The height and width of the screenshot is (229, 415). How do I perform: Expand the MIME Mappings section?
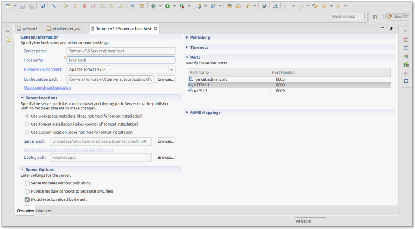(x=187, y=113)
